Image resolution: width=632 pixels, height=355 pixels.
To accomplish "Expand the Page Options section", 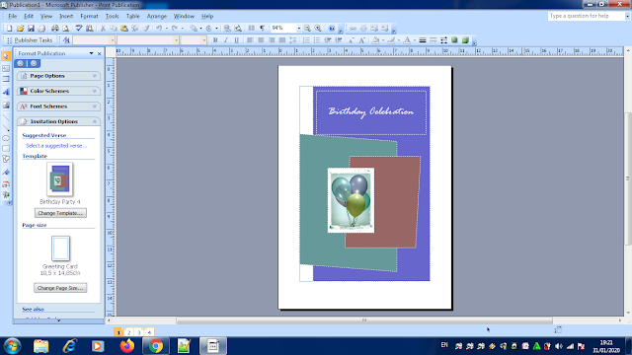I will (x=58, y=76).
